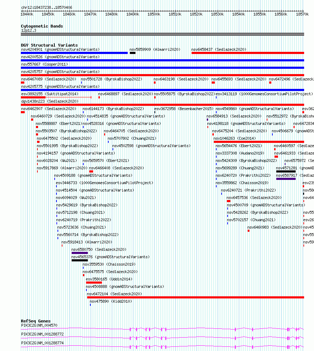Select nsv6468897 (Sedlazeck2020) label
This screenshot has height=351, width=314.
pyautogui.click(x=126, y=94)
